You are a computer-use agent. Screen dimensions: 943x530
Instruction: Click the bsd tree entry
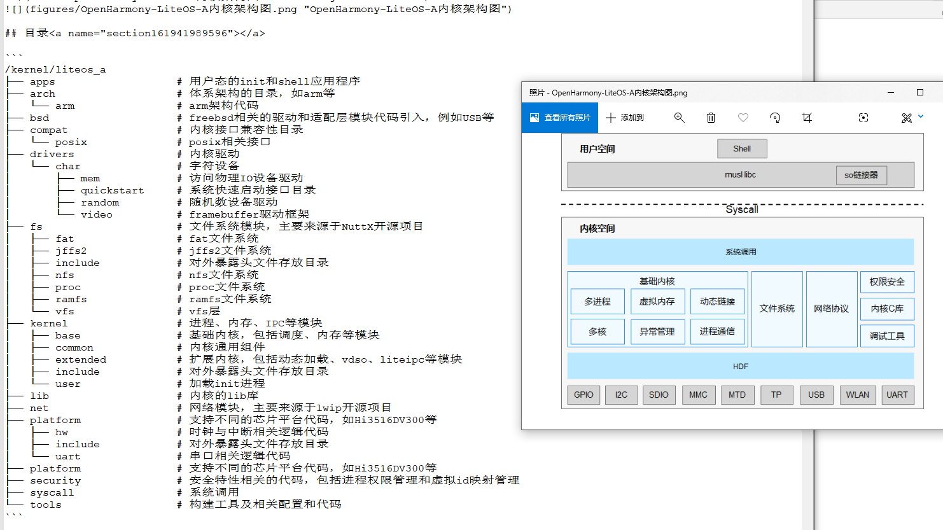tap(39, 118)
